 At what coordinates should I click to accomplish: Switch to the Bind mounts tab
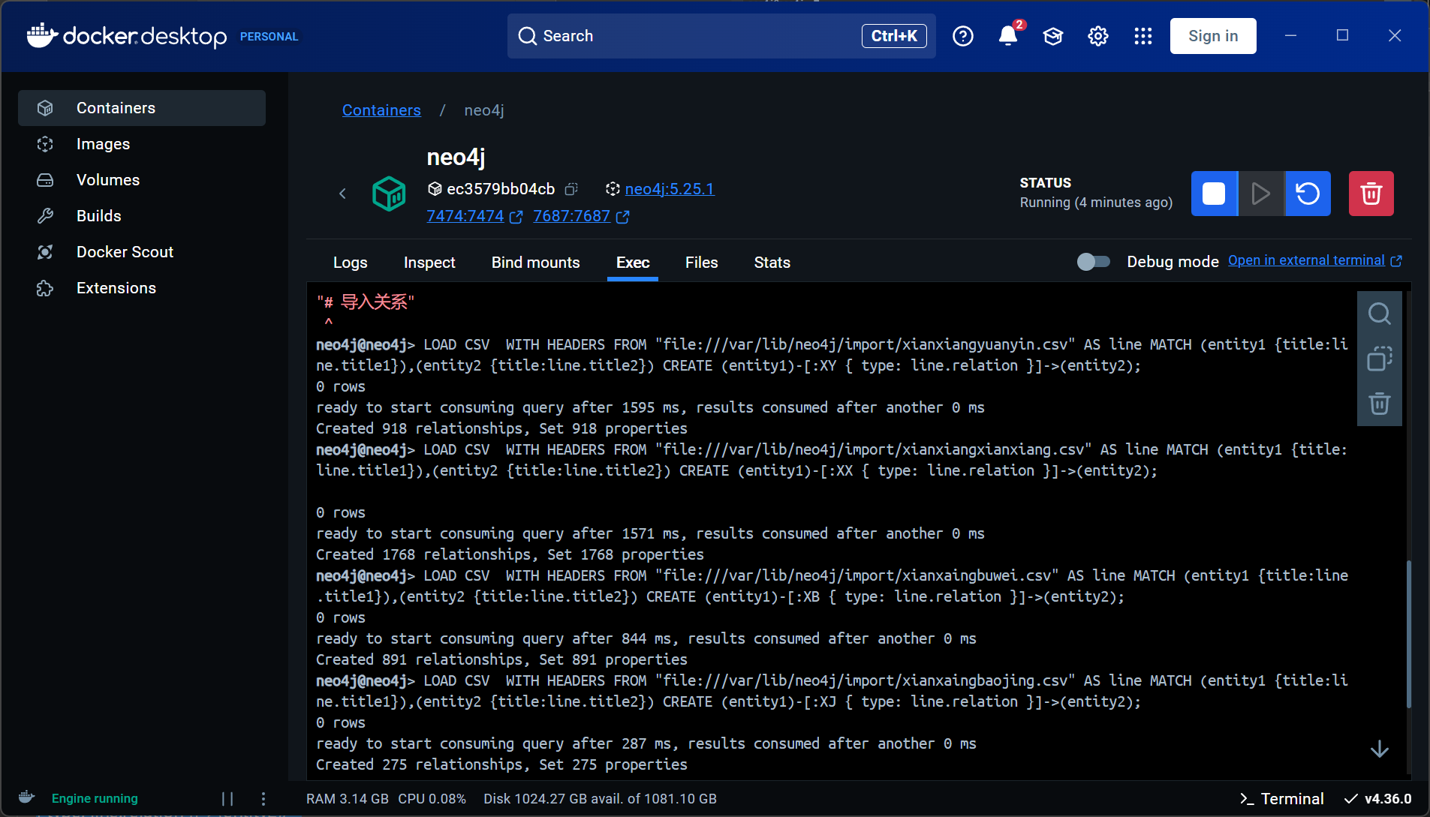pos(536,263)
